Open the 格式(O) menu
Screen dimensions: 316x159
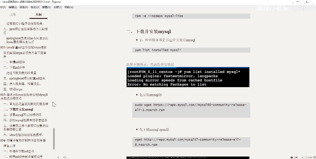pos(35,7)
